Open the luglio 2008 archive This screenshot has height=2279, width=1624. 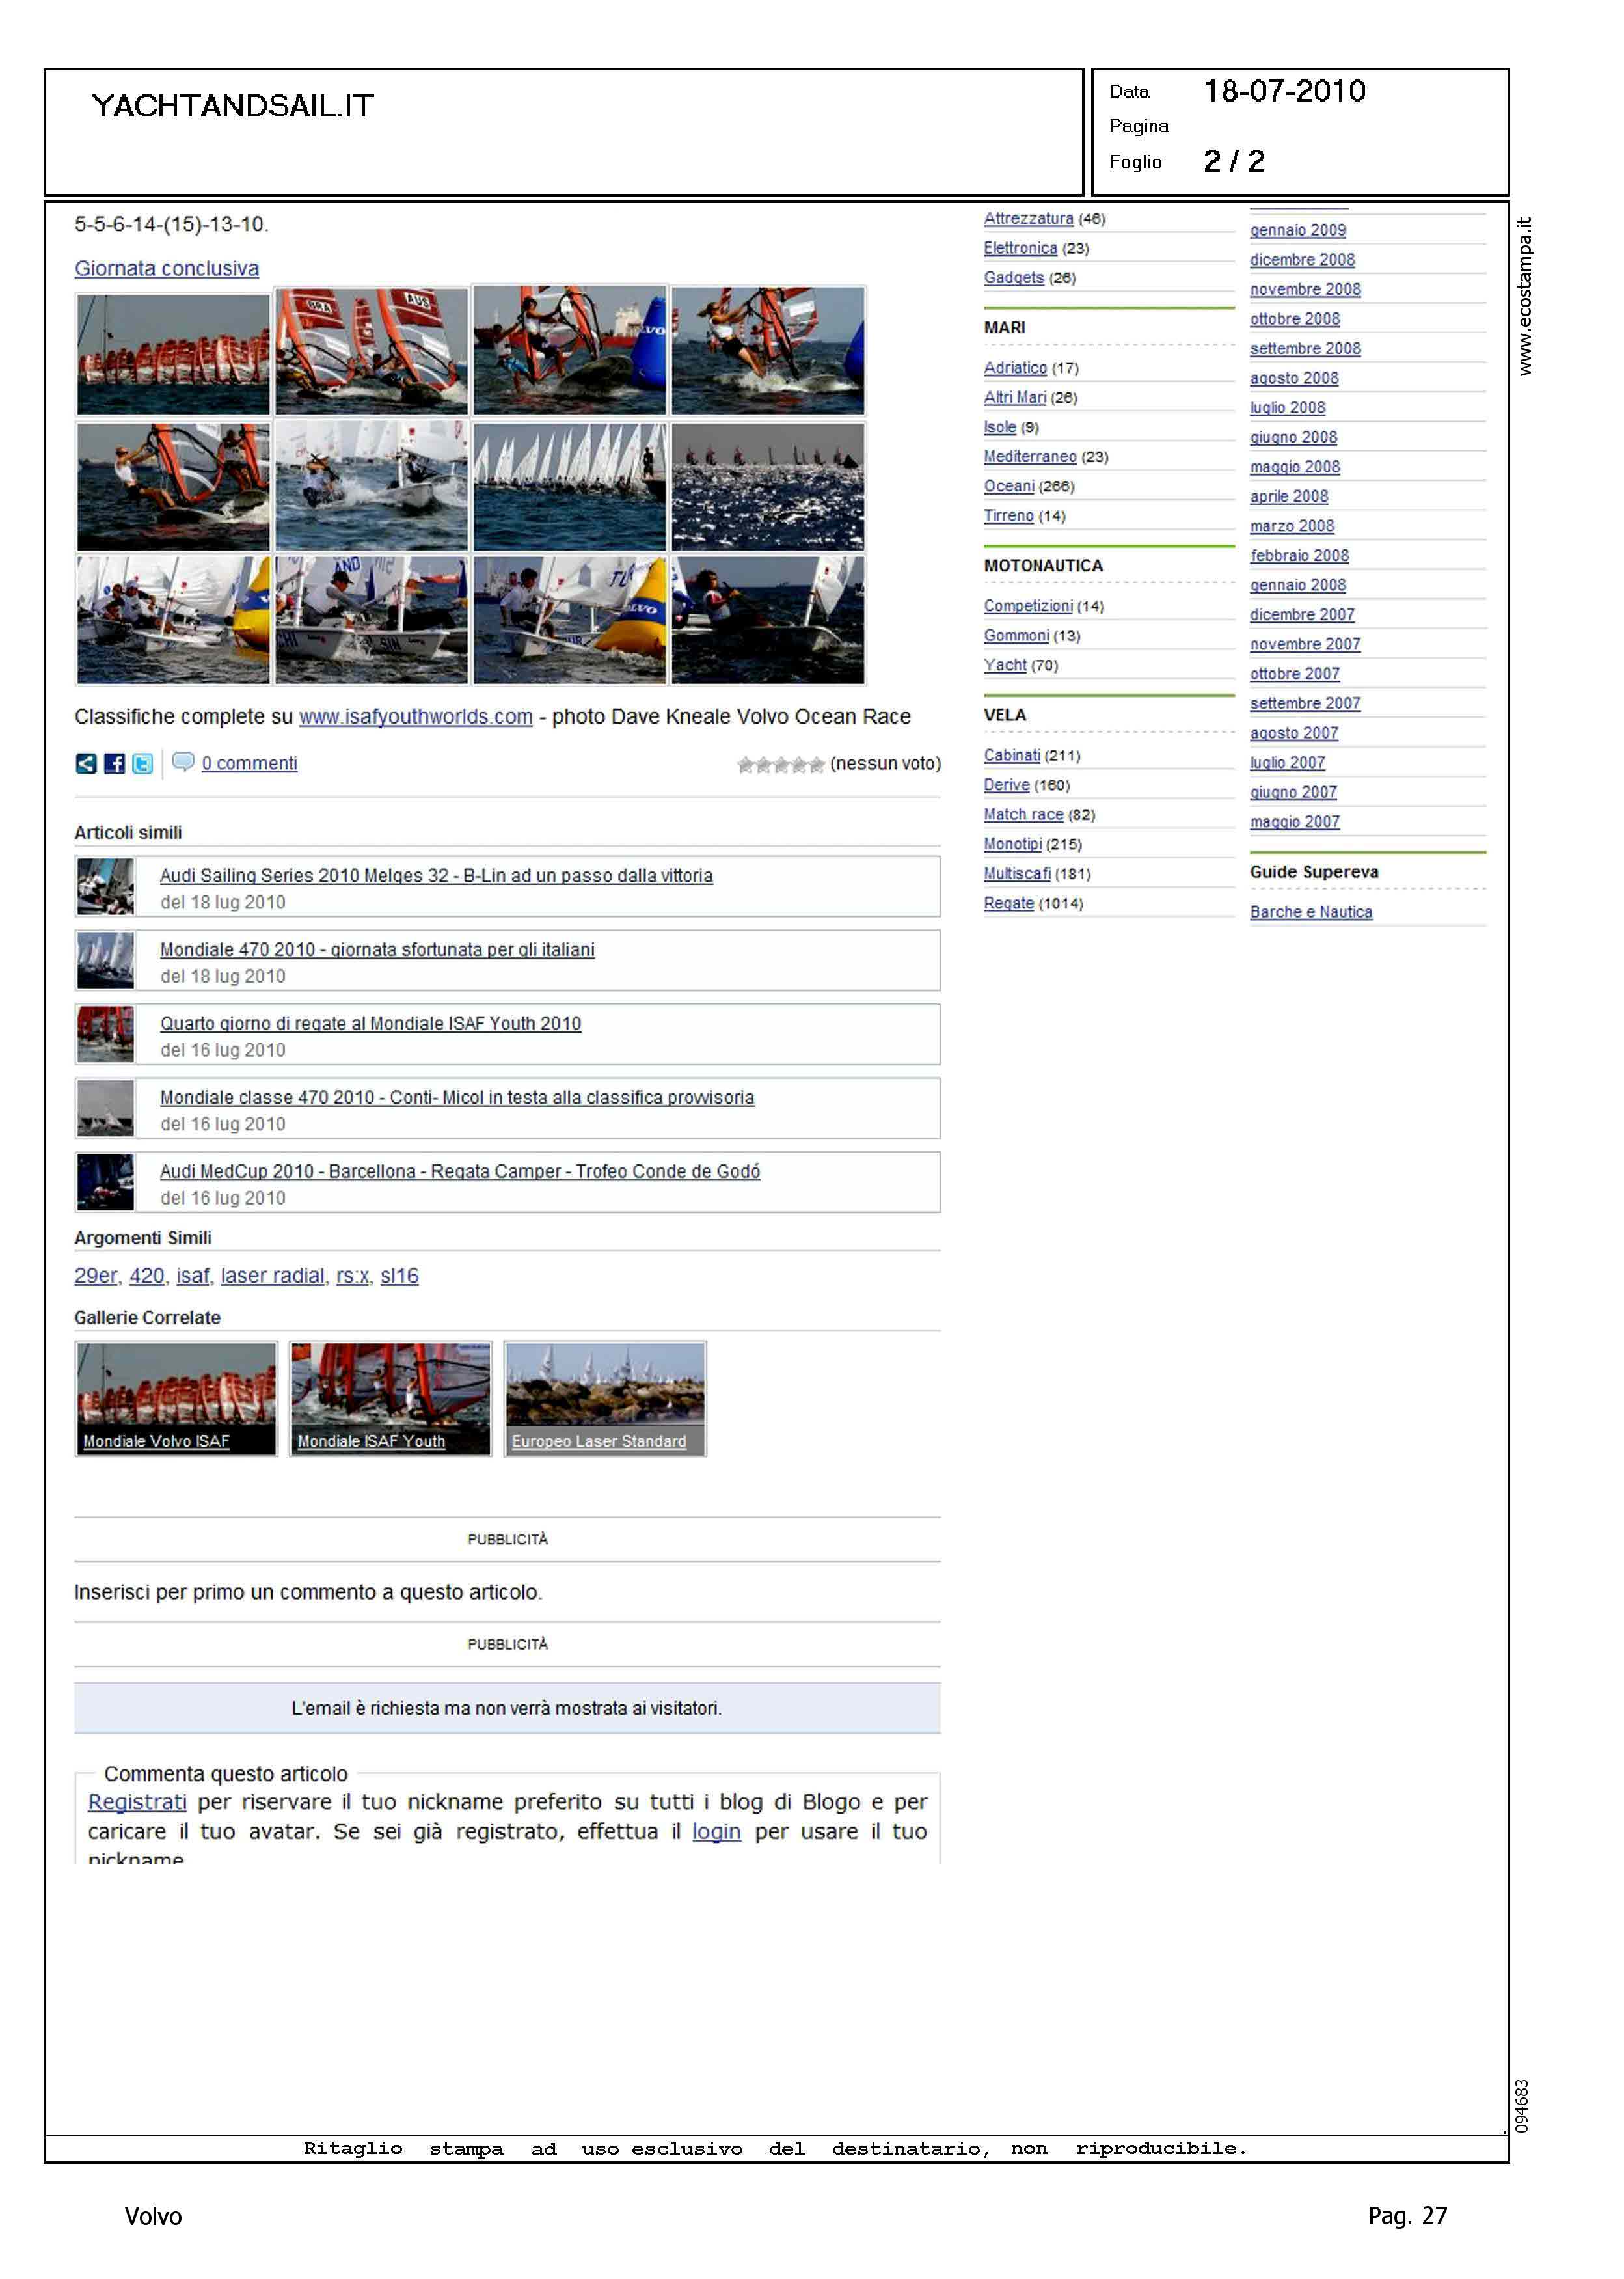click(1287, 408)
